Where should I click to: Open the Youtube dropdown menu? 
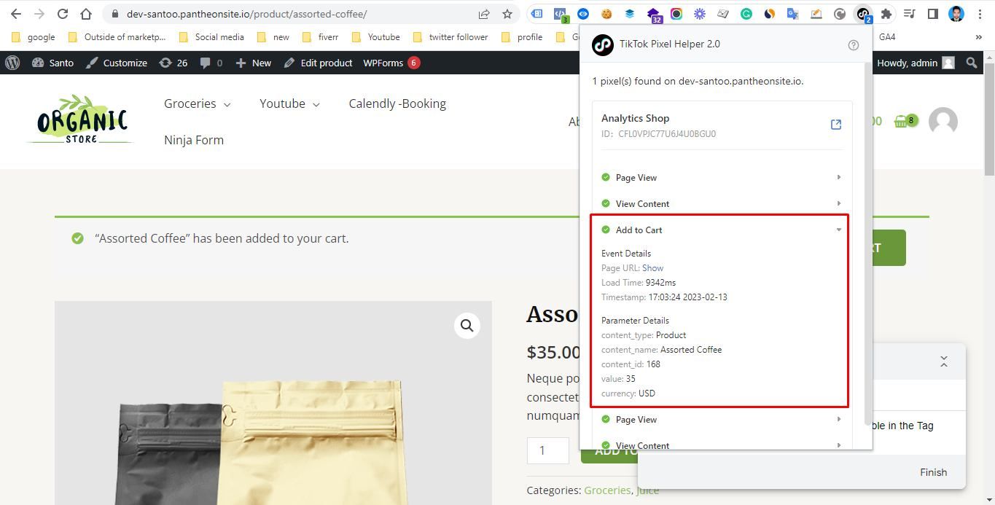click(289, 103)
